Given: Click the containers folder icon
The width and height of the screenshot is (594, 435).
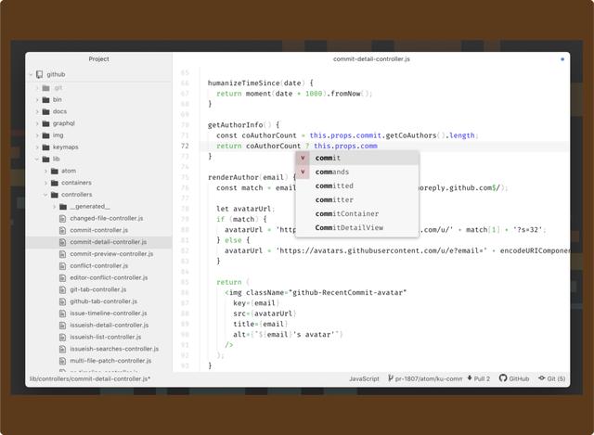Looking at the screenshot, I should pyautogui.click(x=55, y=183).
